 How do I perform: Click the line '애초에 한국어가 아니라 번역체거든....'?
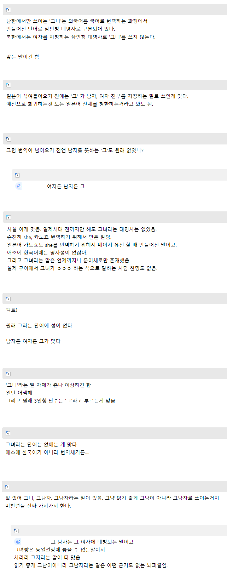pyautogui.click(x=47, y=452)
